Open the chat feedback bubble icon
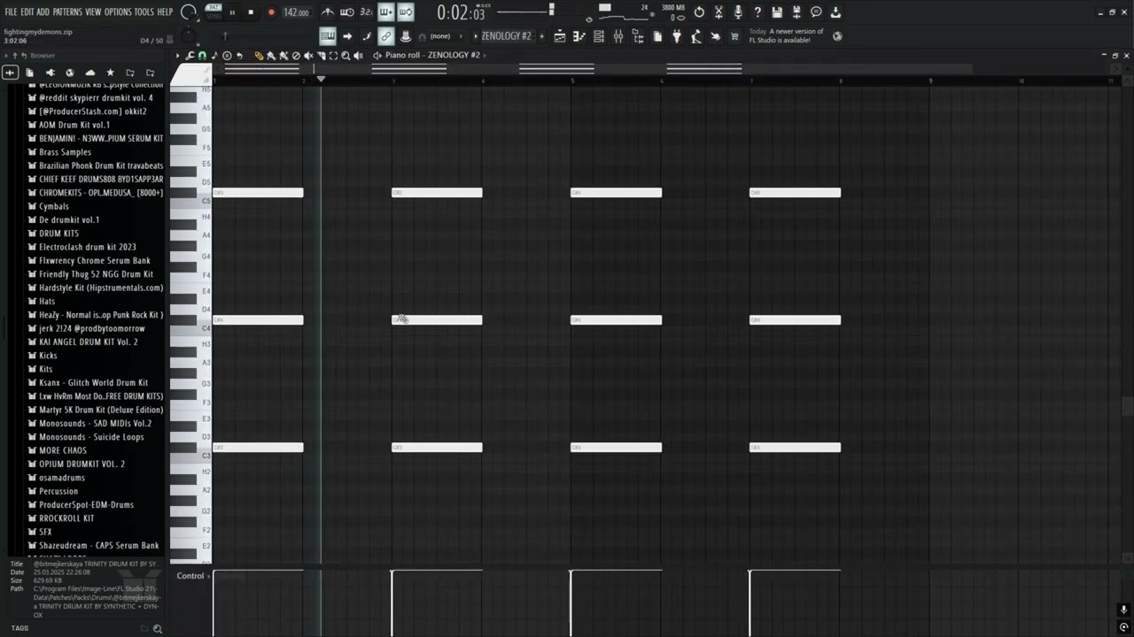Screen dimensions: 1134x637 816,12
